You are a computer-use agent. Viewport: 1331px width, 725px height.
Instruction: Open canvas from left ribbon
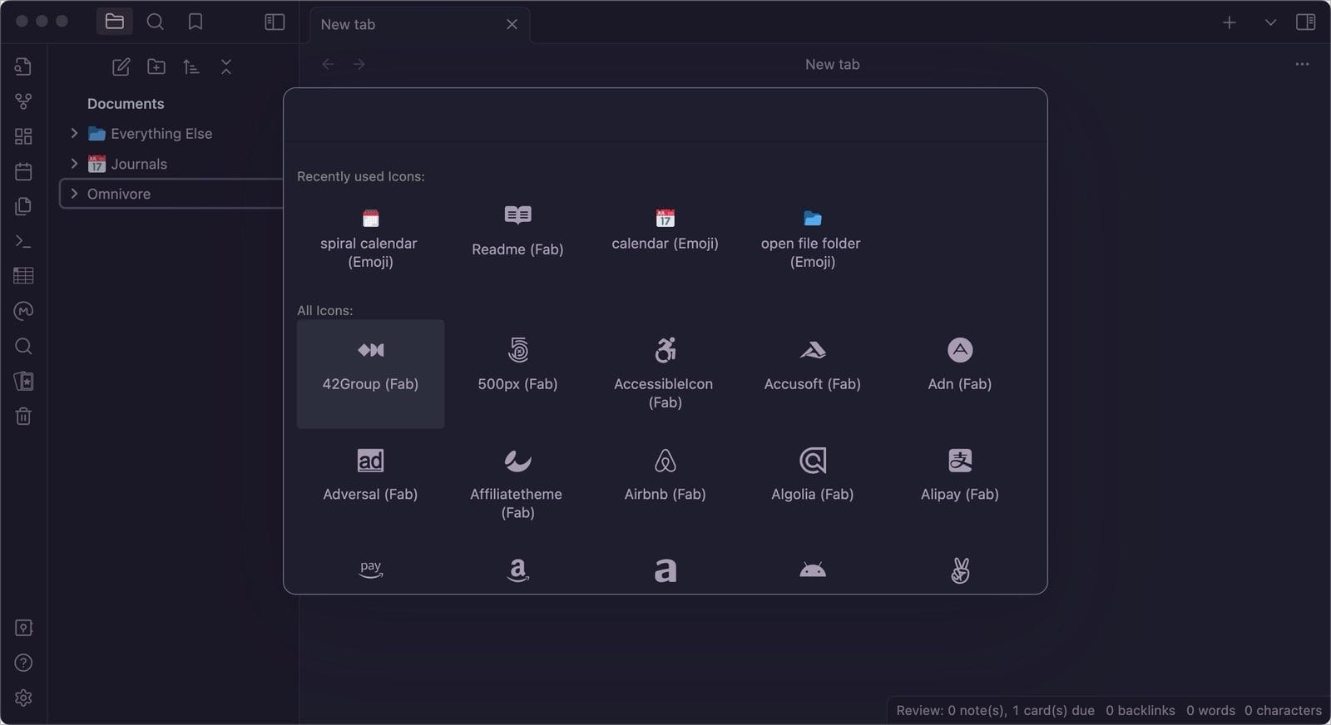[23, 136]
